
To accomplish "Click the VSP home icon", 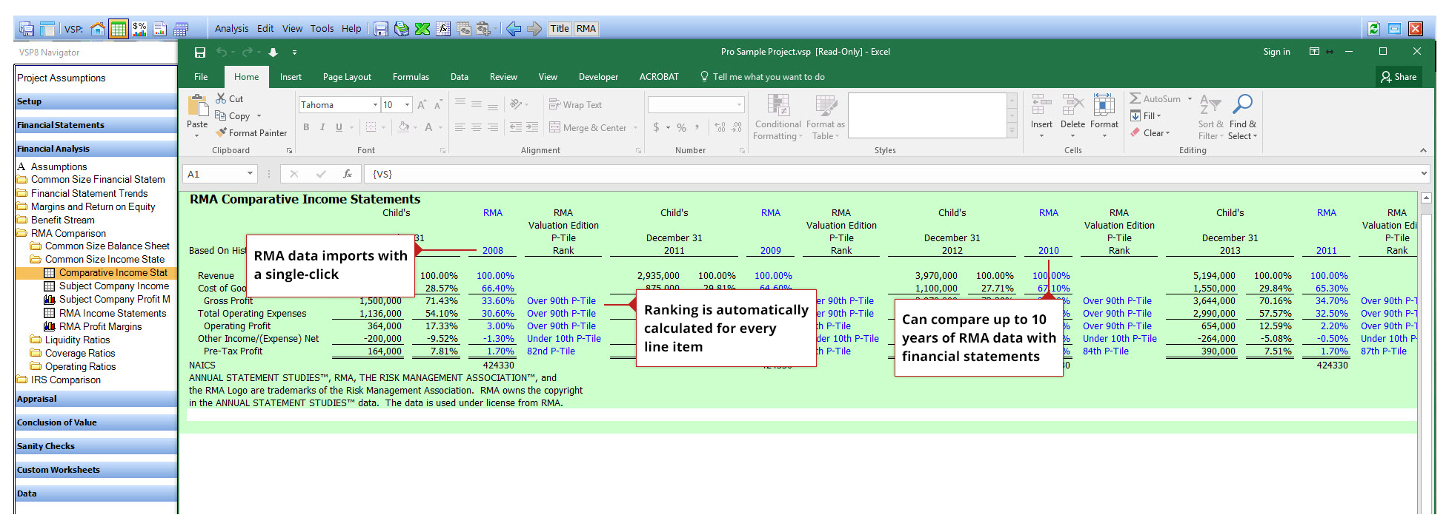I will (x=97, y=29).
